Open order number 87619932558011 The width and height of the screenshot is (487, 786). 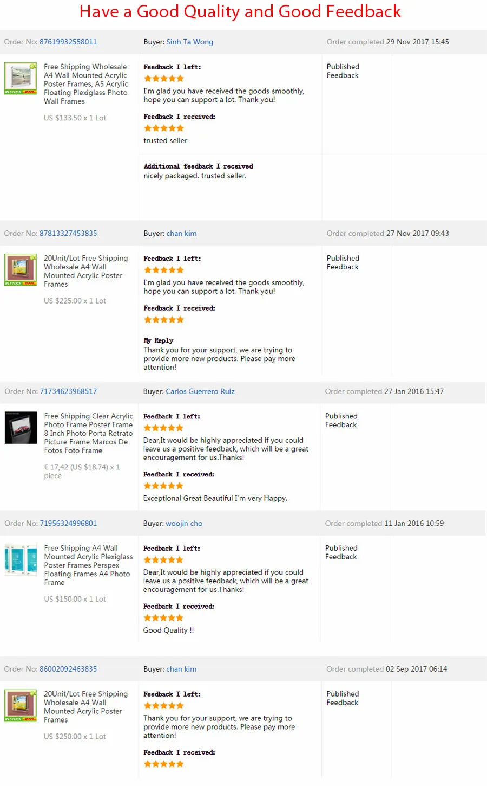(x=68, y=42)
